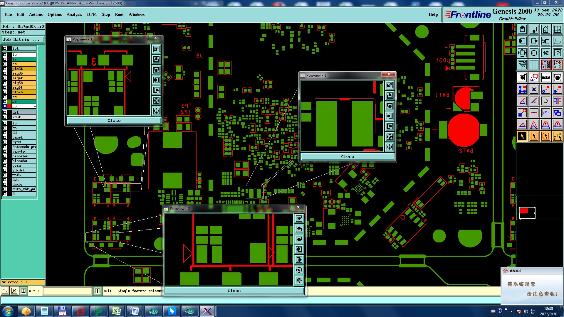
Task: Close the Popview 1 window via Close button
Action: (x=114, y=120)
